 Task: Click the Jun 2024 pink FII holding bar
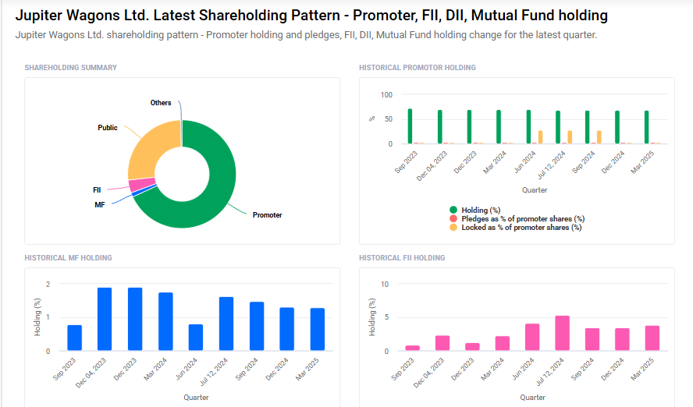532,338
